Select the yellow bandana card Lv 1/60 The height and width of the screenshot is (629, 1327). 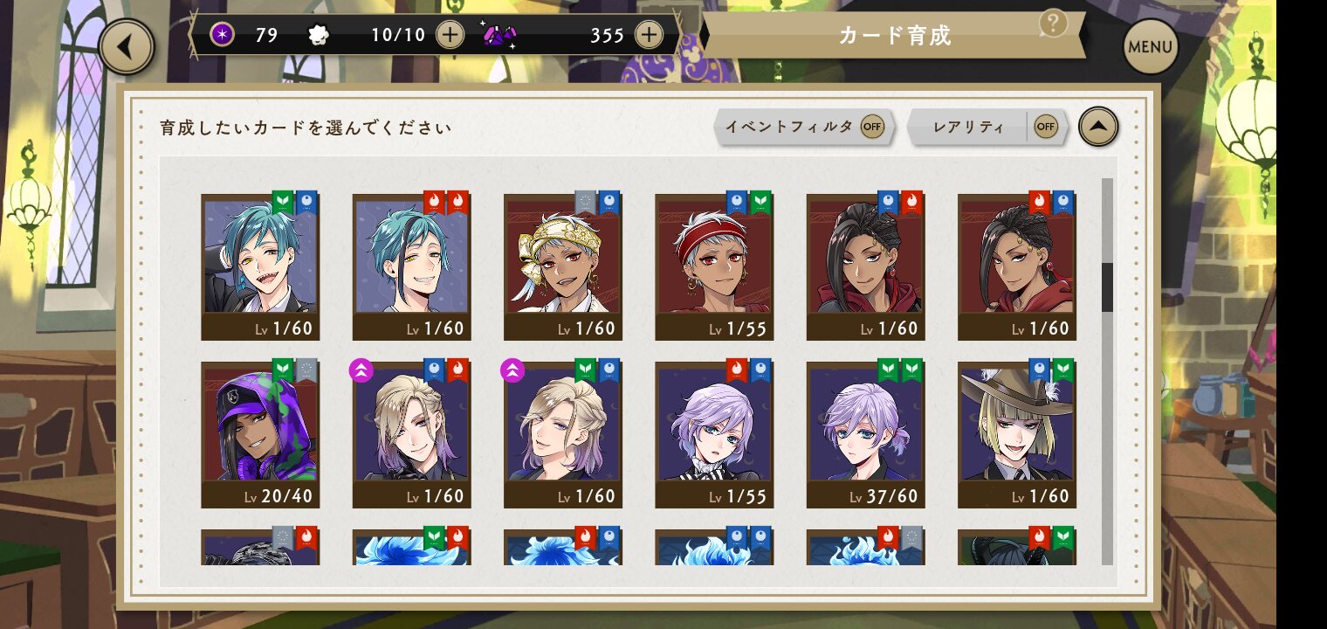tap(563, 267)
